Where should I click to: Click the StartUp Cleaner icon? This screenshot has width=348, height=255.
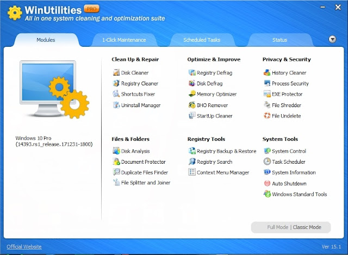point(192,116)
